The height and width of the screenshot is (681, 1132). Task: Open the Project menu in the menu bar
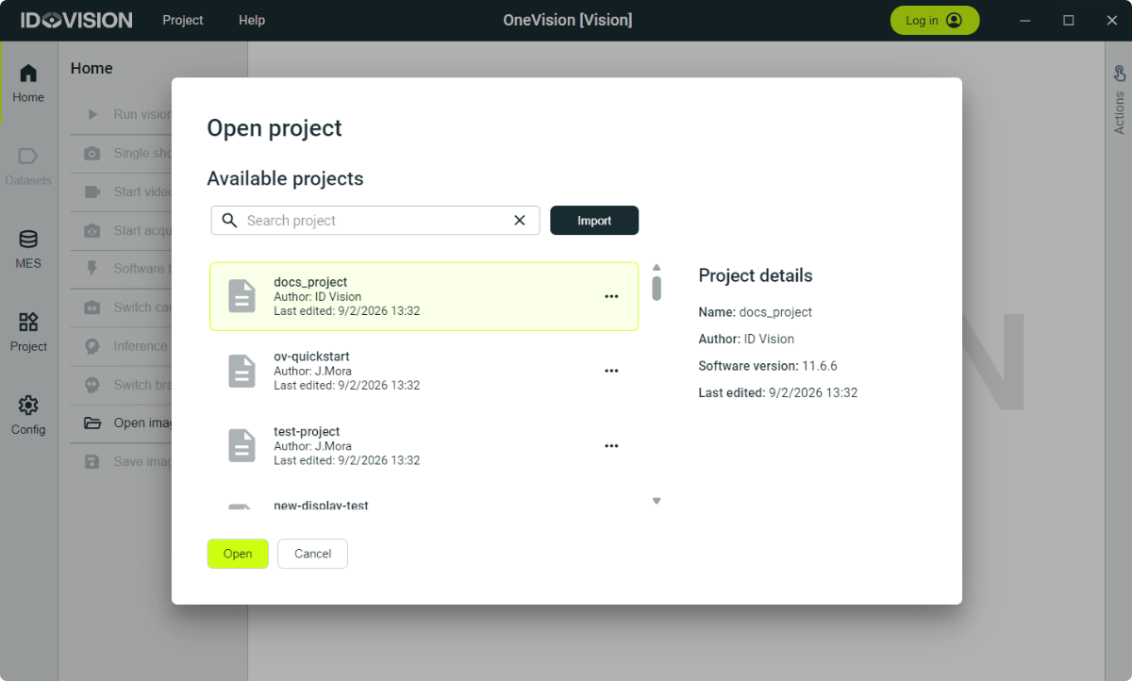(x=182, y=19)
